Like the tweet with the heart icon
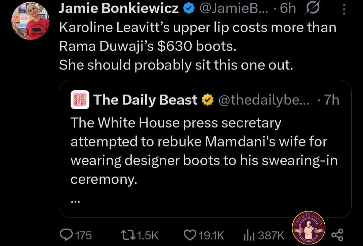Image resolution: width=363 pixels, height=246 pixels. tap(191, 235)
